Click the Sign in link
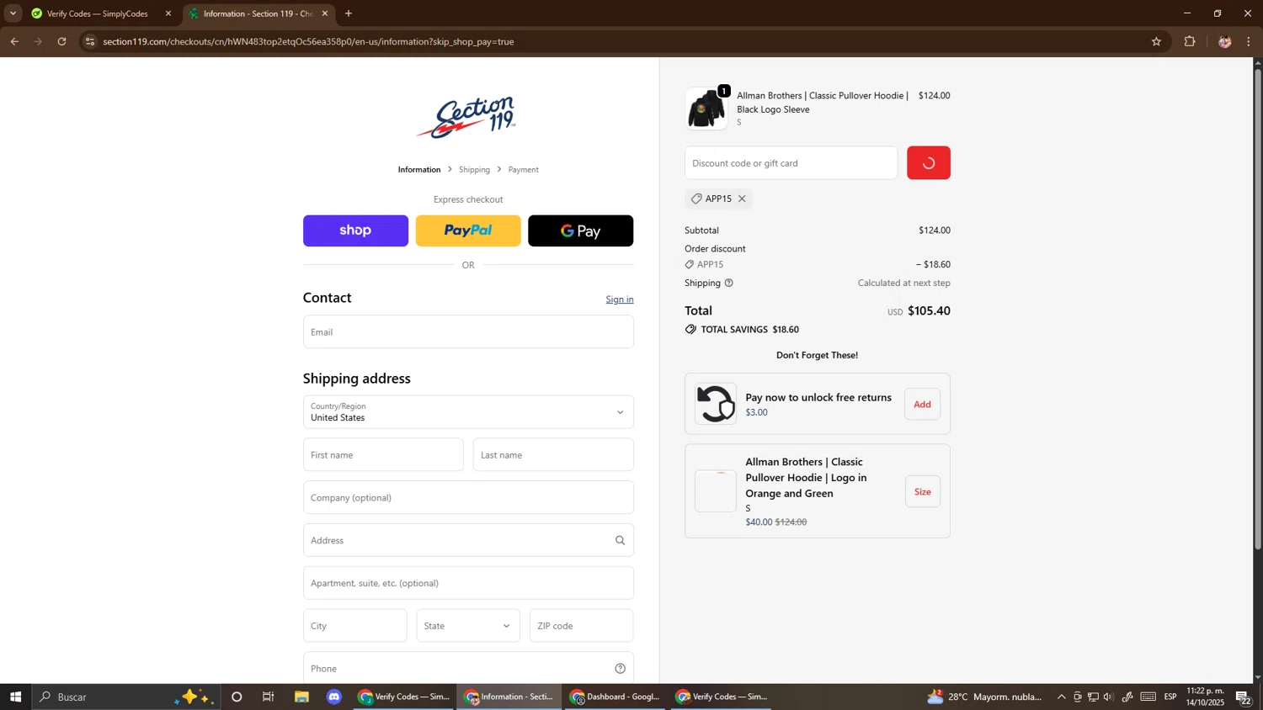1263x710 pixels. [620, 299]
